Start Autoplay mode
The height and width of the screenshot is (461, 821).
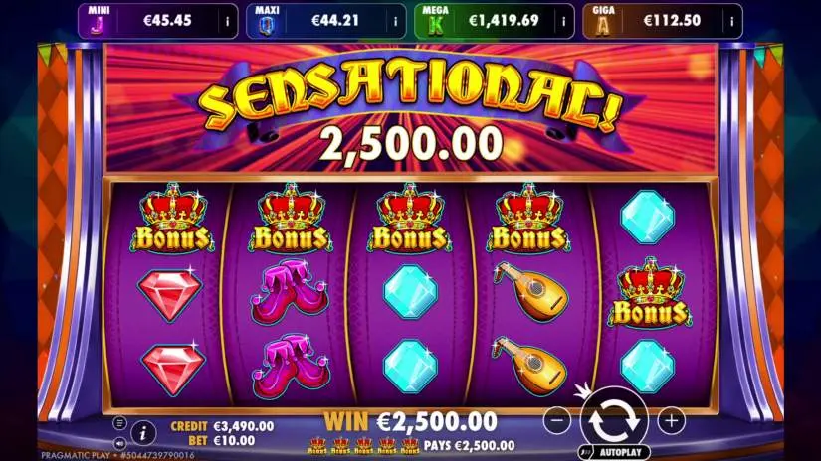[615, 452]
